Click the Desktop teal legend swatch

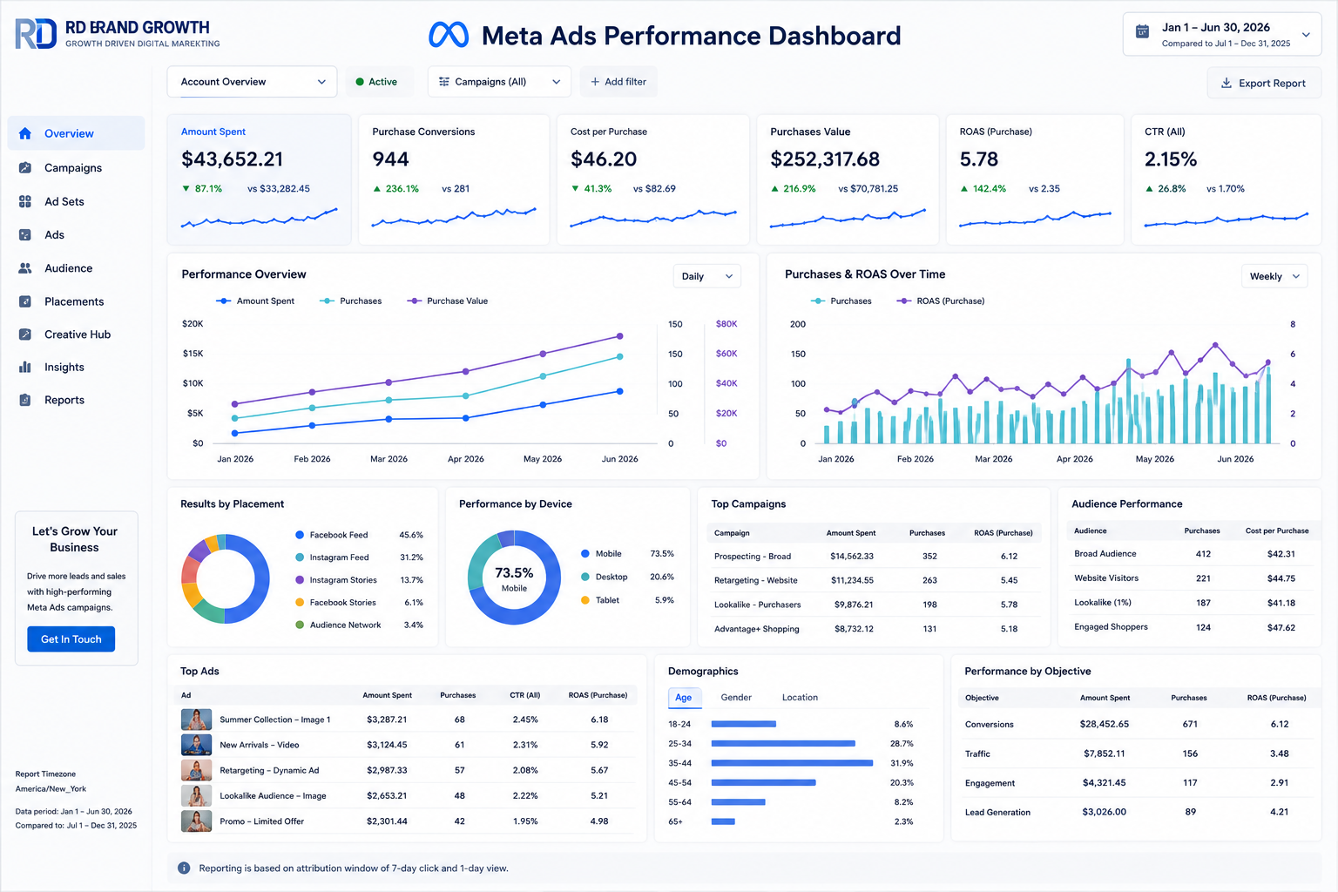pos(585,577)
